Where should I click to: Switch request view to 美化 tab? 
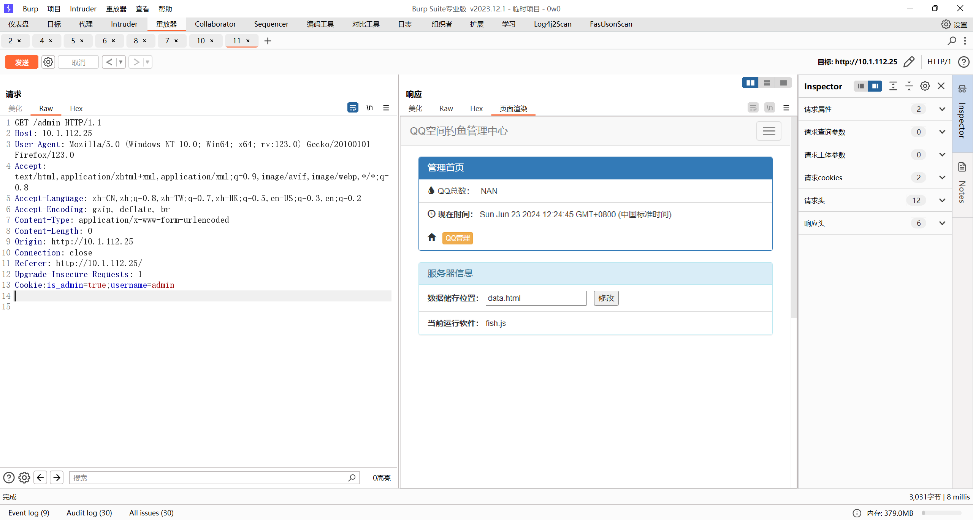(15, 108)
